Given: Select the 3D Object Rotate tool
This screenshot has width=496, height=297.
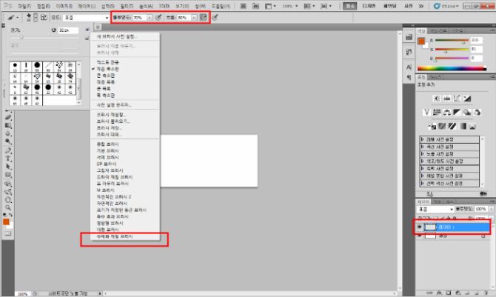Looking at the screenshot, I should [8, 184].
